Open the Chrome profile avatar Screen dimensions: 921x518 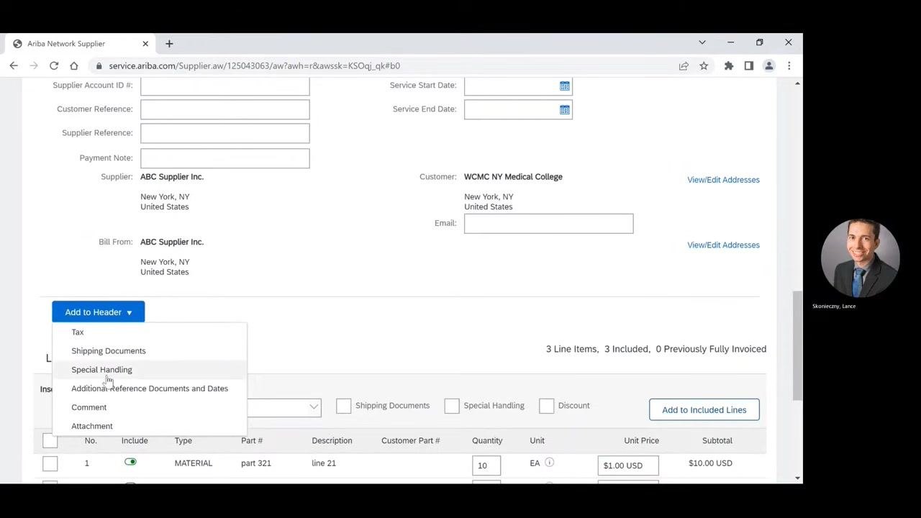[769, 65]
